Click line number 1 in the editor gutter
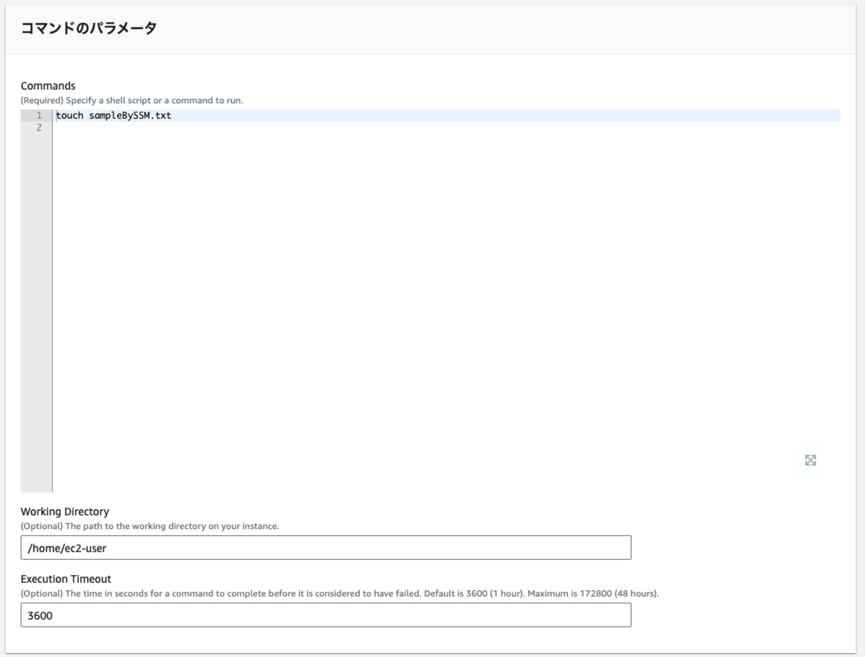The width and height of the screenshot is (865, 657). [x=39, y=115]
